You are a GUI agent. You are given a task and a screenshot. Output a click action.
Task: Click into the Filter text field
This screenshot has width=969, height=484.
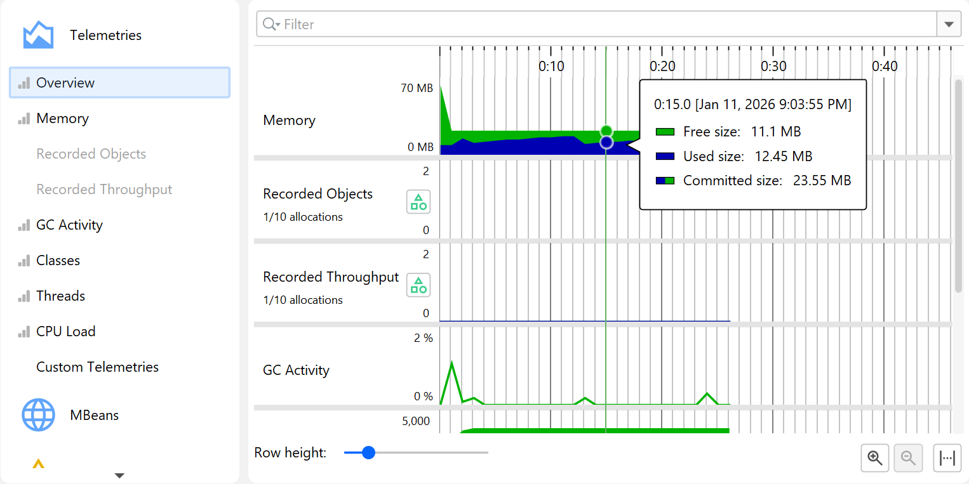tap(603, 24)
